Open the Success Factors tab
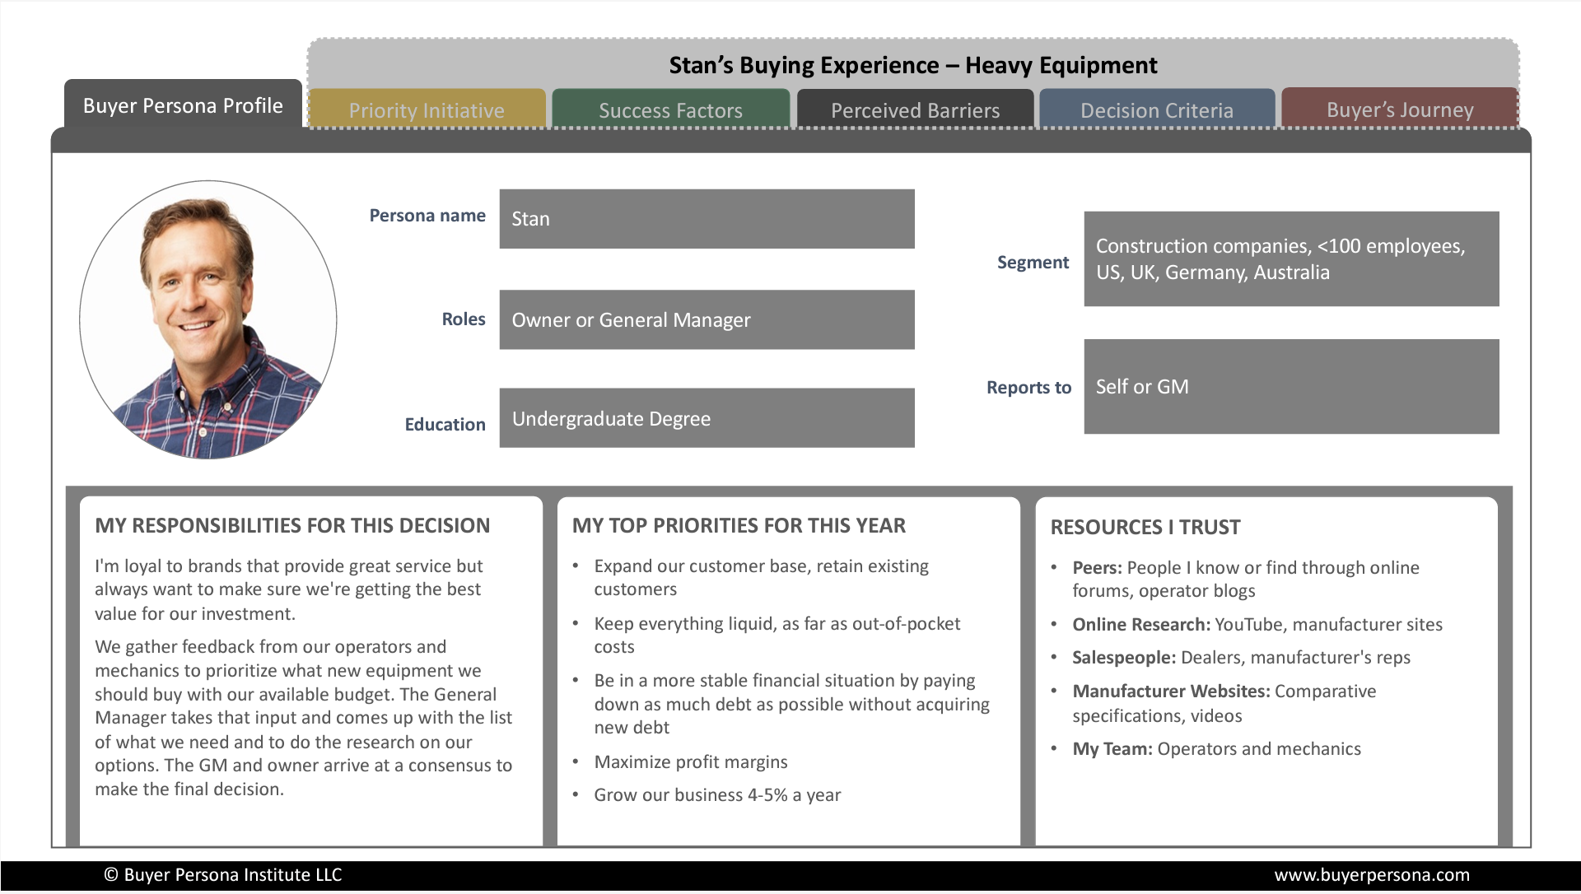 click(x=669, y=109)
